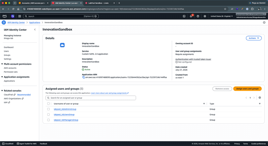268x146 pixels.
Task: Sort by the Type column arrow
Action: (260, 104)
